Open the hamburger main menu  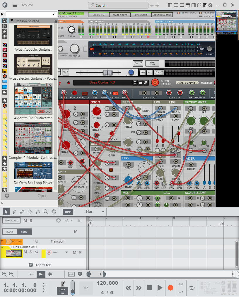[x=15, y=5]
